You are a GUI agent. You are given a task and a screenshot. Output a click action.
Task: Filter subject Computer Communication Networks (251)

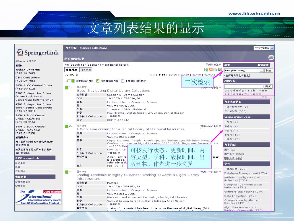tap(243, 186)
